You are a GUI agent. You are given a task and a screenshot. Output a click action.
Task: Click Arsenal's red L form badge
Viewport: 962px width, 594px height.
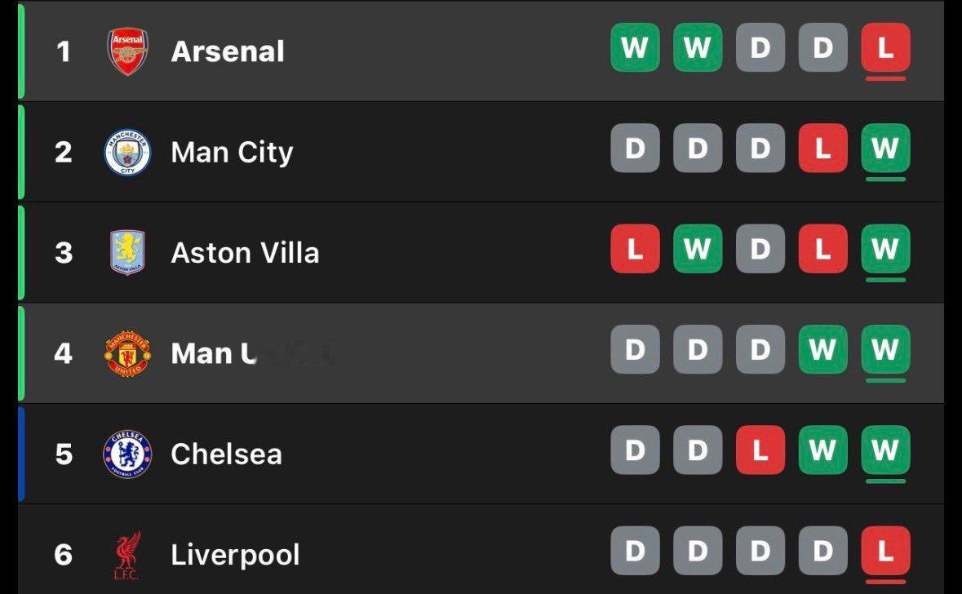tap(885, 48)
